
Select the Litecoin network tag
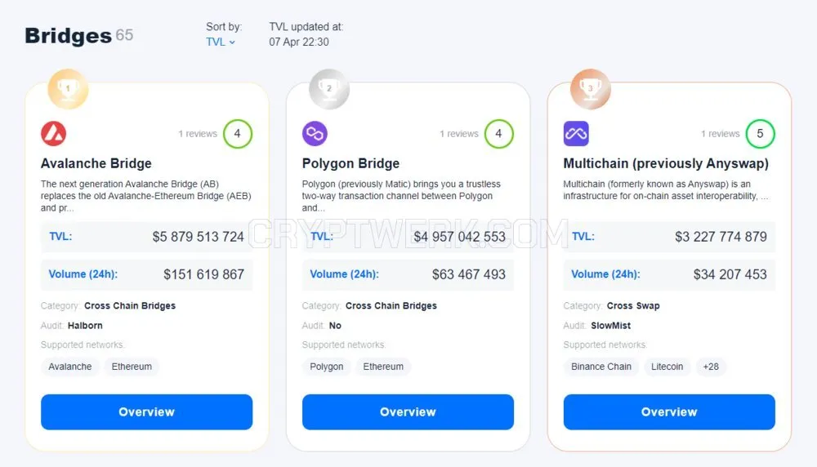(667, 367)
